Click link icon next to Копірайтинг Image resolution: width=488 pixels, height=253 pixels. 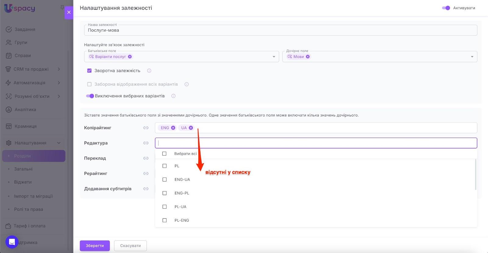click(x=146, y=128)
